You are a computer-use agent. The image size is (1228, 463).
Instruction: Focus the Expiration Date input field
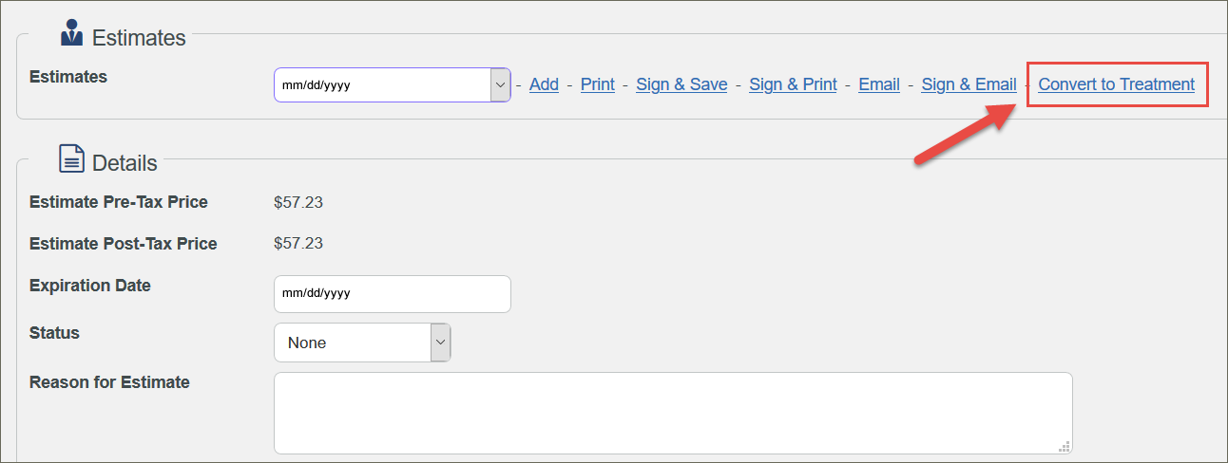pos(393,294)
